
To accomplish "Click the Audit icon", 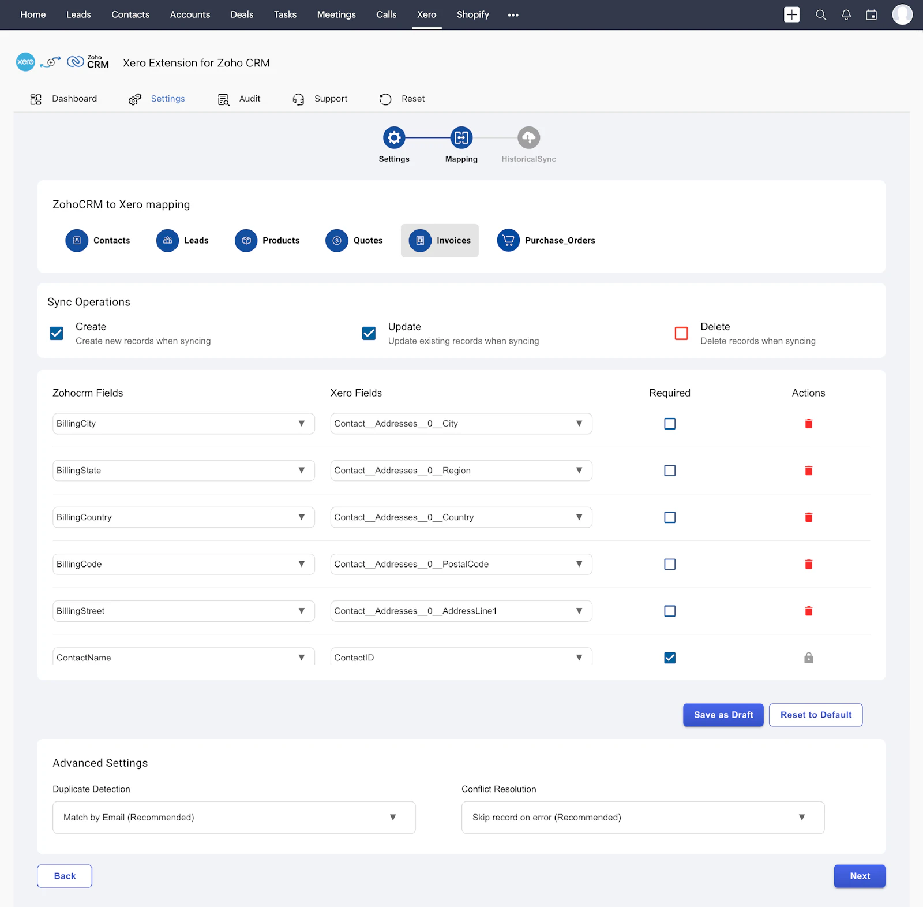I will (x=223, y=99).
